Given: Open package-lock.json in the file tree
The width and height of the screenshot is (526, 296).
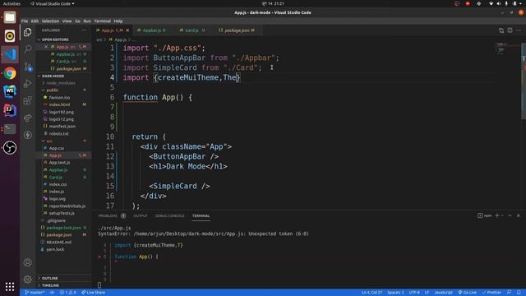Looking at the screenshot, I should point(63,228).
